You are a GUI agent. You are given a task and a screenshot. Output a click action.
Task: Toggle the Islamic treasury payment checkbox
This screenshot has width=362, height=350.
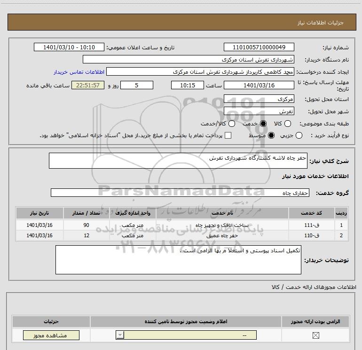pyautogui.click(x=228, y=135)
